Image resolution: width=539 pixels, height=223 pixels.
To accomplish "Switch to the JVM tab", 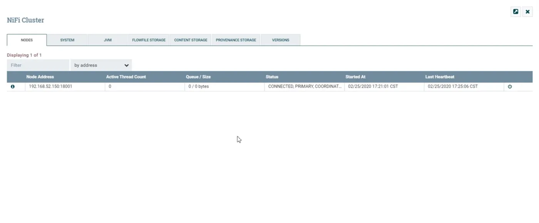I will click(x=108, y=40).
